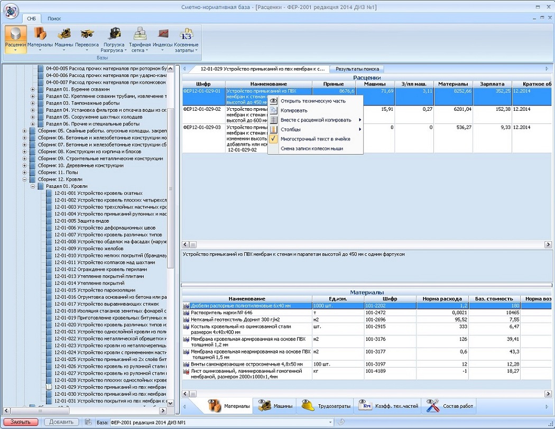
Task: Click the Баз. стоимость column header
Action: (x=494, y=299)
